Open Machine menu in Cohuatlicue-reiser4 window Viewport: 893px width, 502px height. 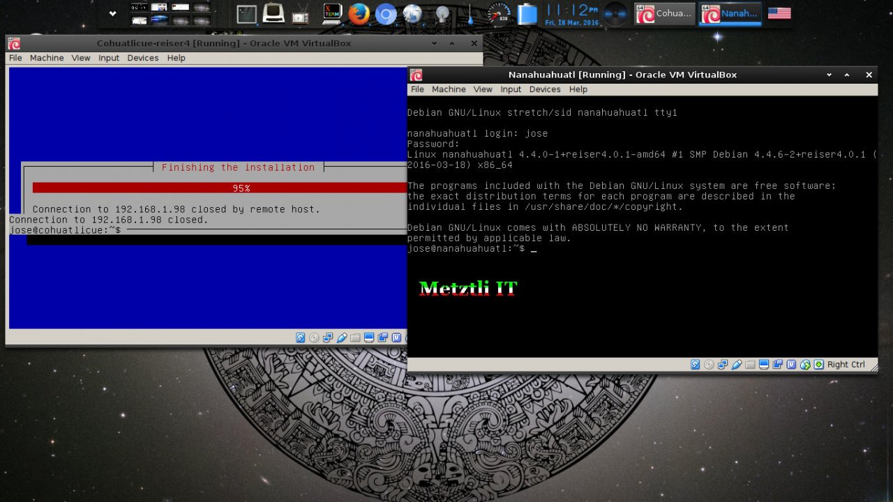[47, 58]
